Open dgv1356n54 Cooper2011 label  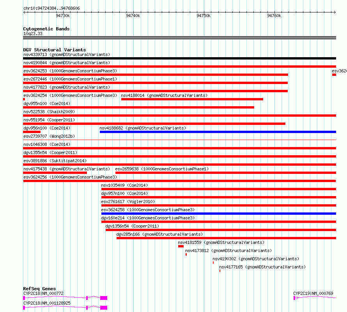click(x=132, y=226)
